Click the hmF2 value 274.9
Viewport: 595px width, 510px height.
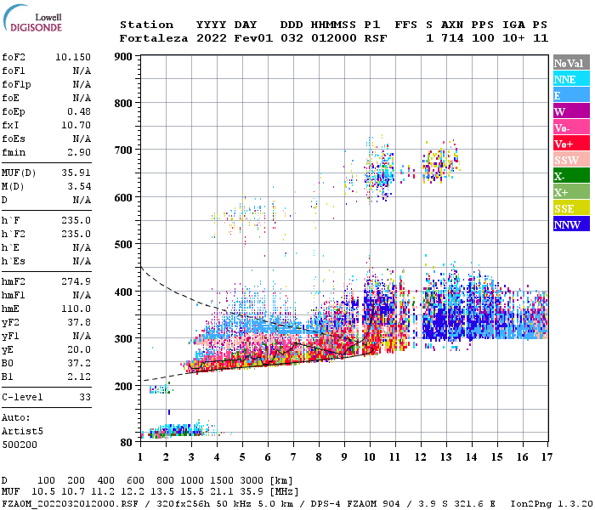(x=76, y=281)
